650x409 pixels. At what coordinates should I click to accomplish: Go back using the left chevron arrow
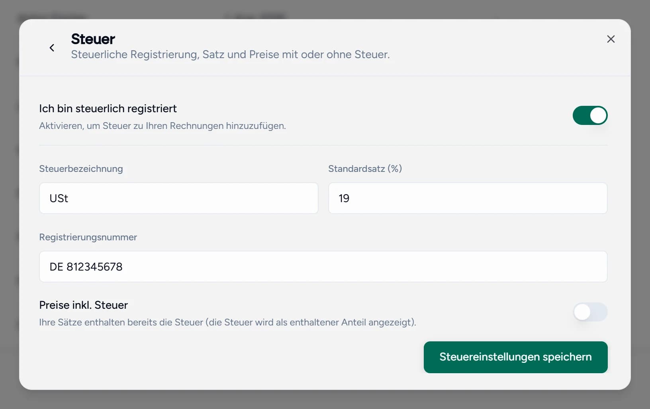52,48
